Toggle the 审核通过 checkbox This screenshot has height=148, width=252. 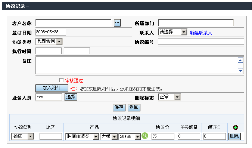(x=61, y=80)
